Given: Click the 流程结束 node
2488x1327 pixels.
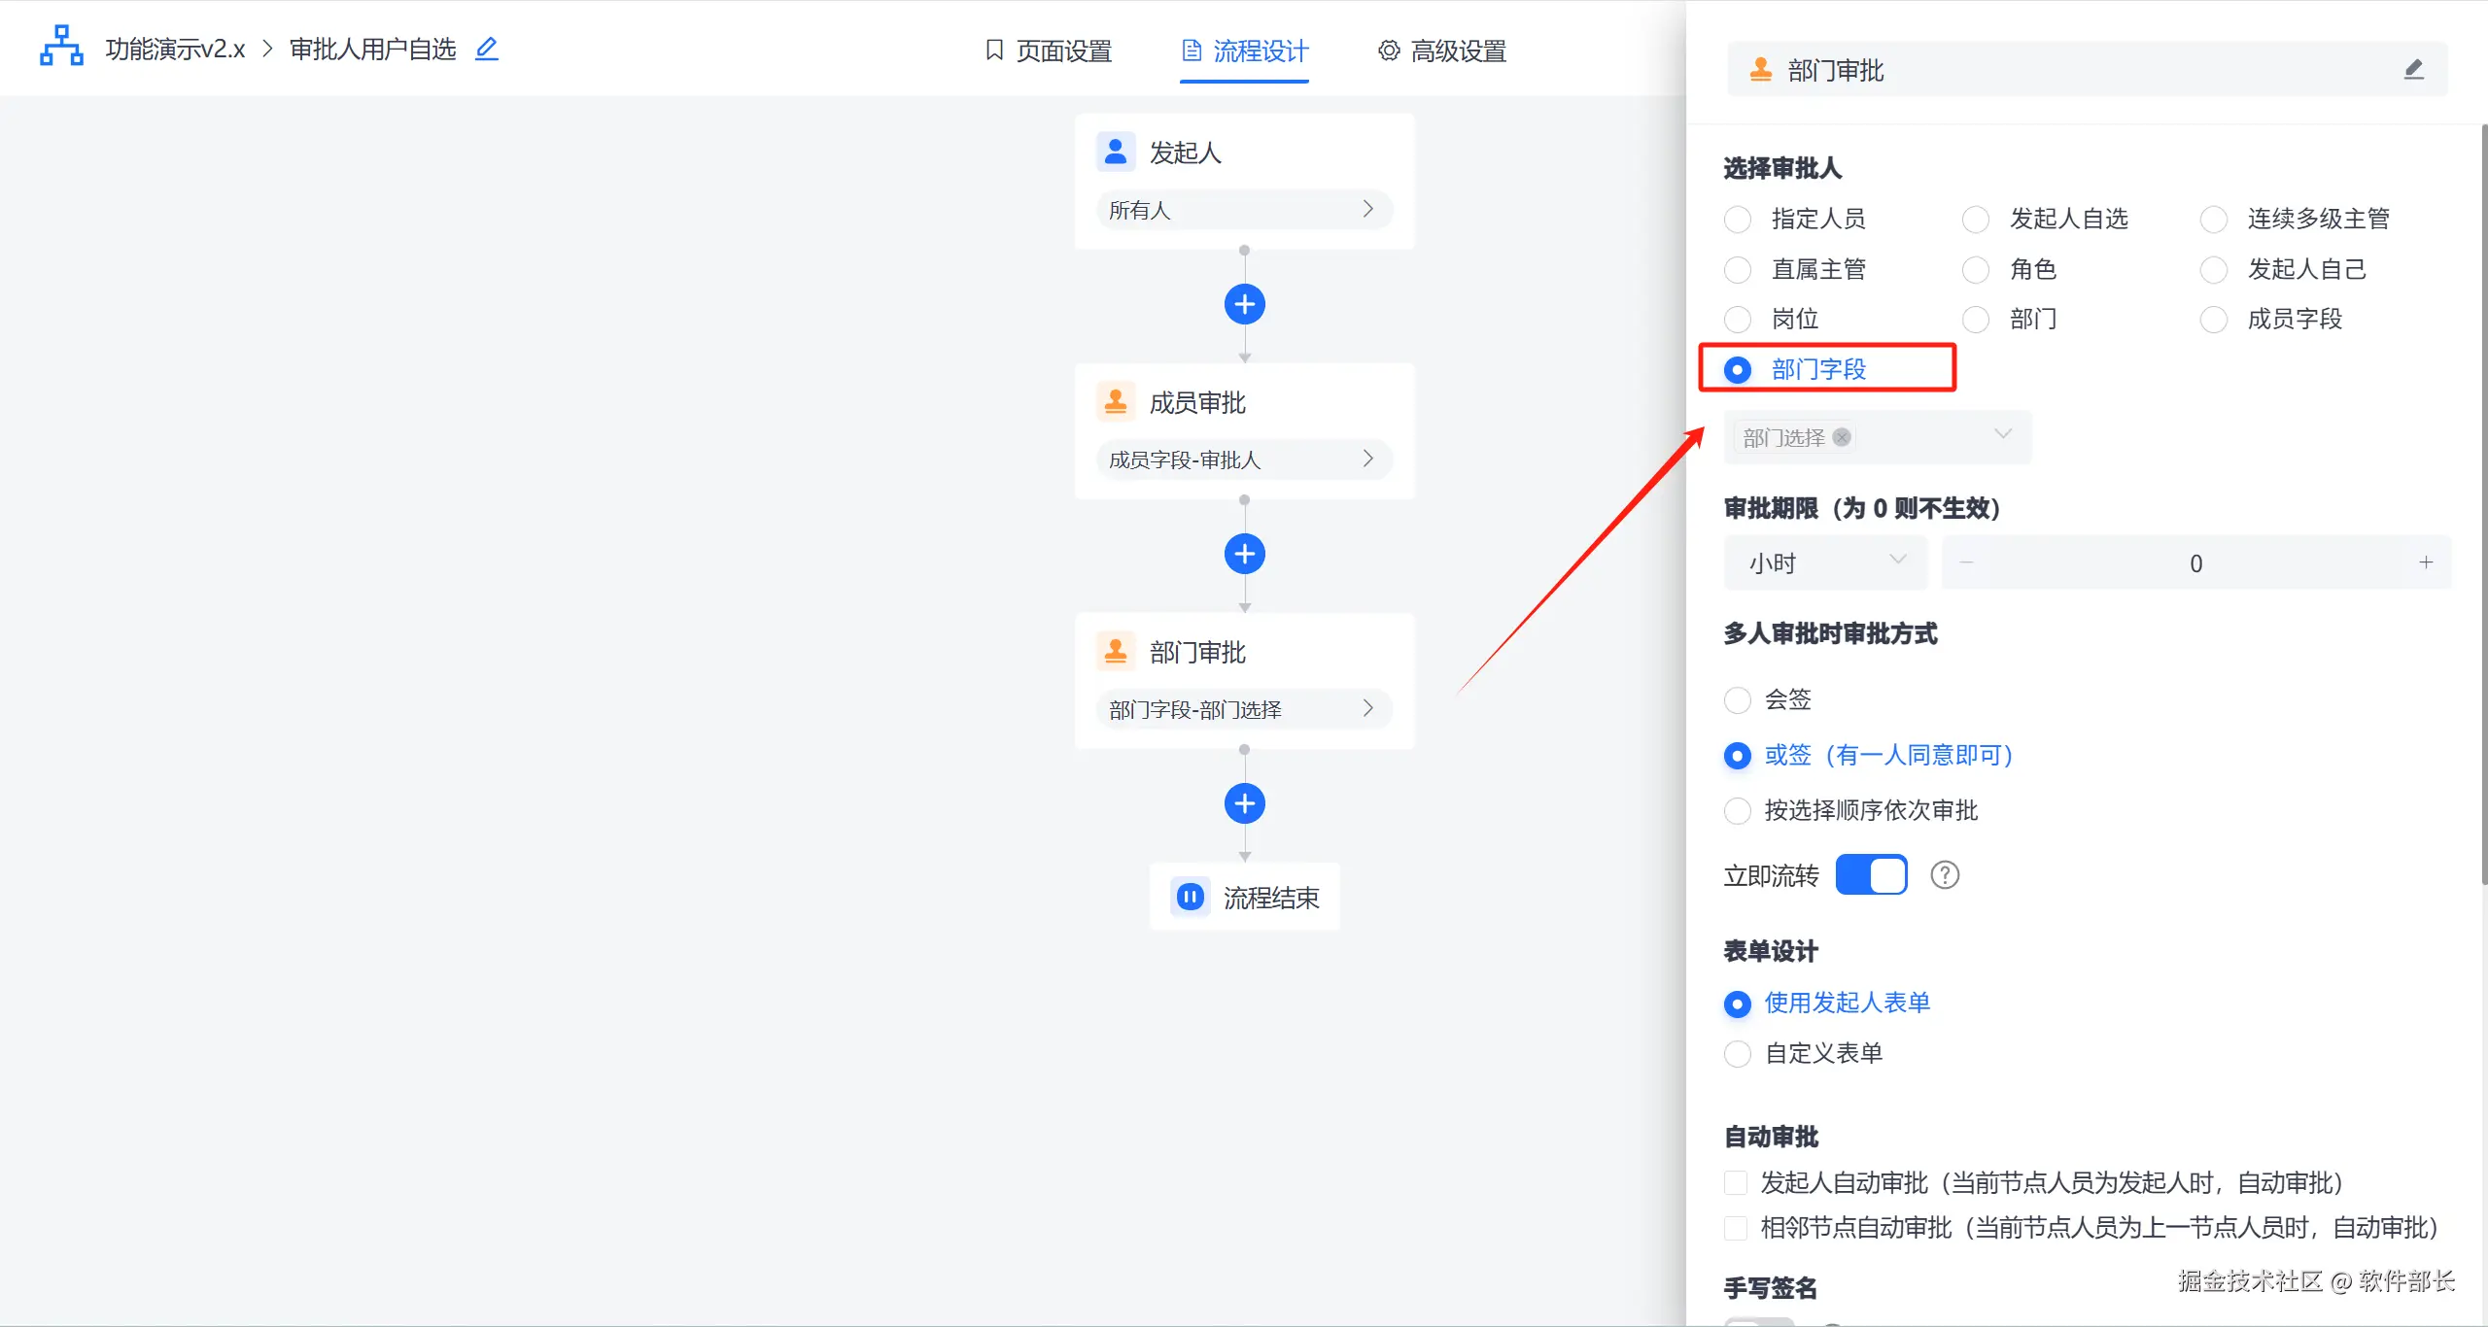Looking at the screenshot, I should 1244,897.
